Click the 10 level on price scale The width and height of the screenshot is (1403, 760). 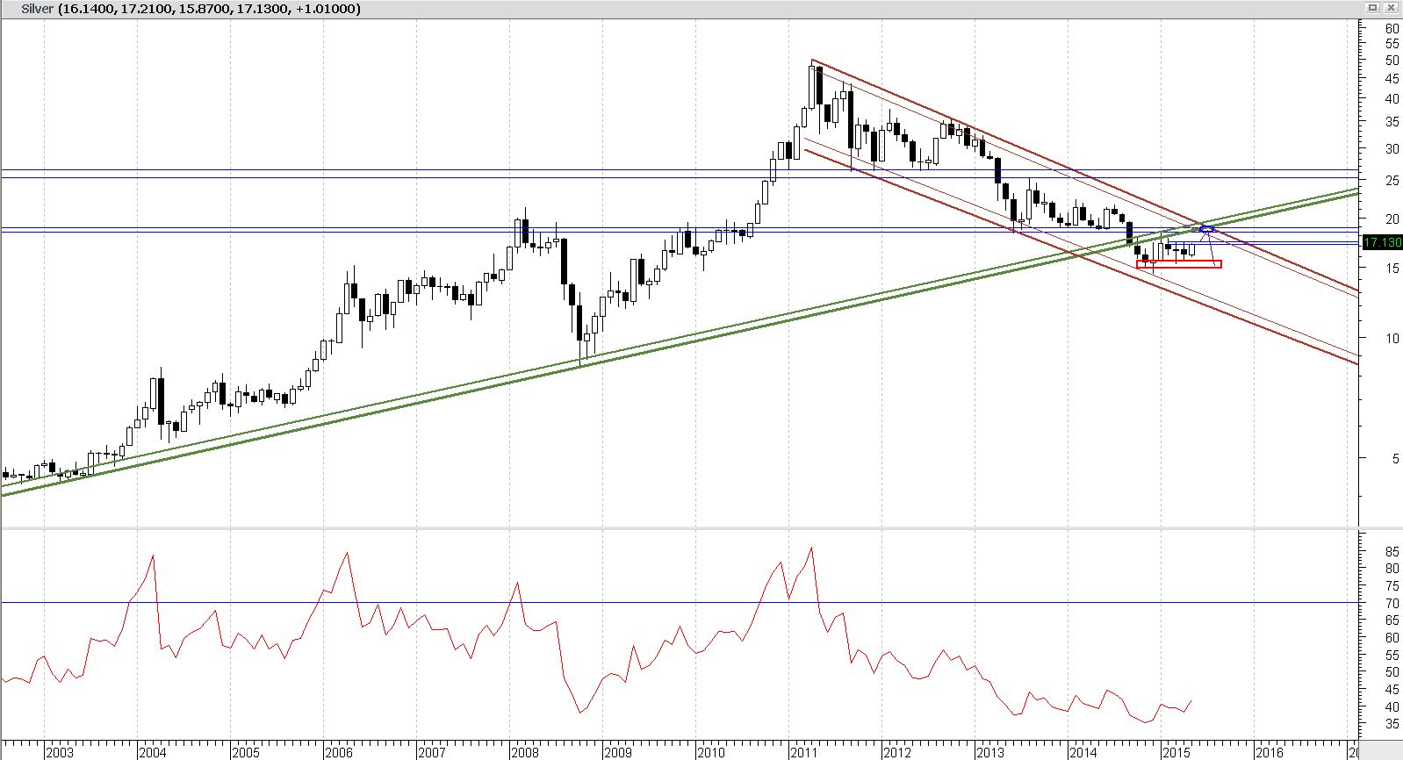[x=1392, y=339]
